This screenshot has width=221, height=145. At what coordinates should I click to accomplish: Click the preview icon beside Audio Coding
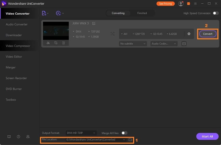point(184,44)
